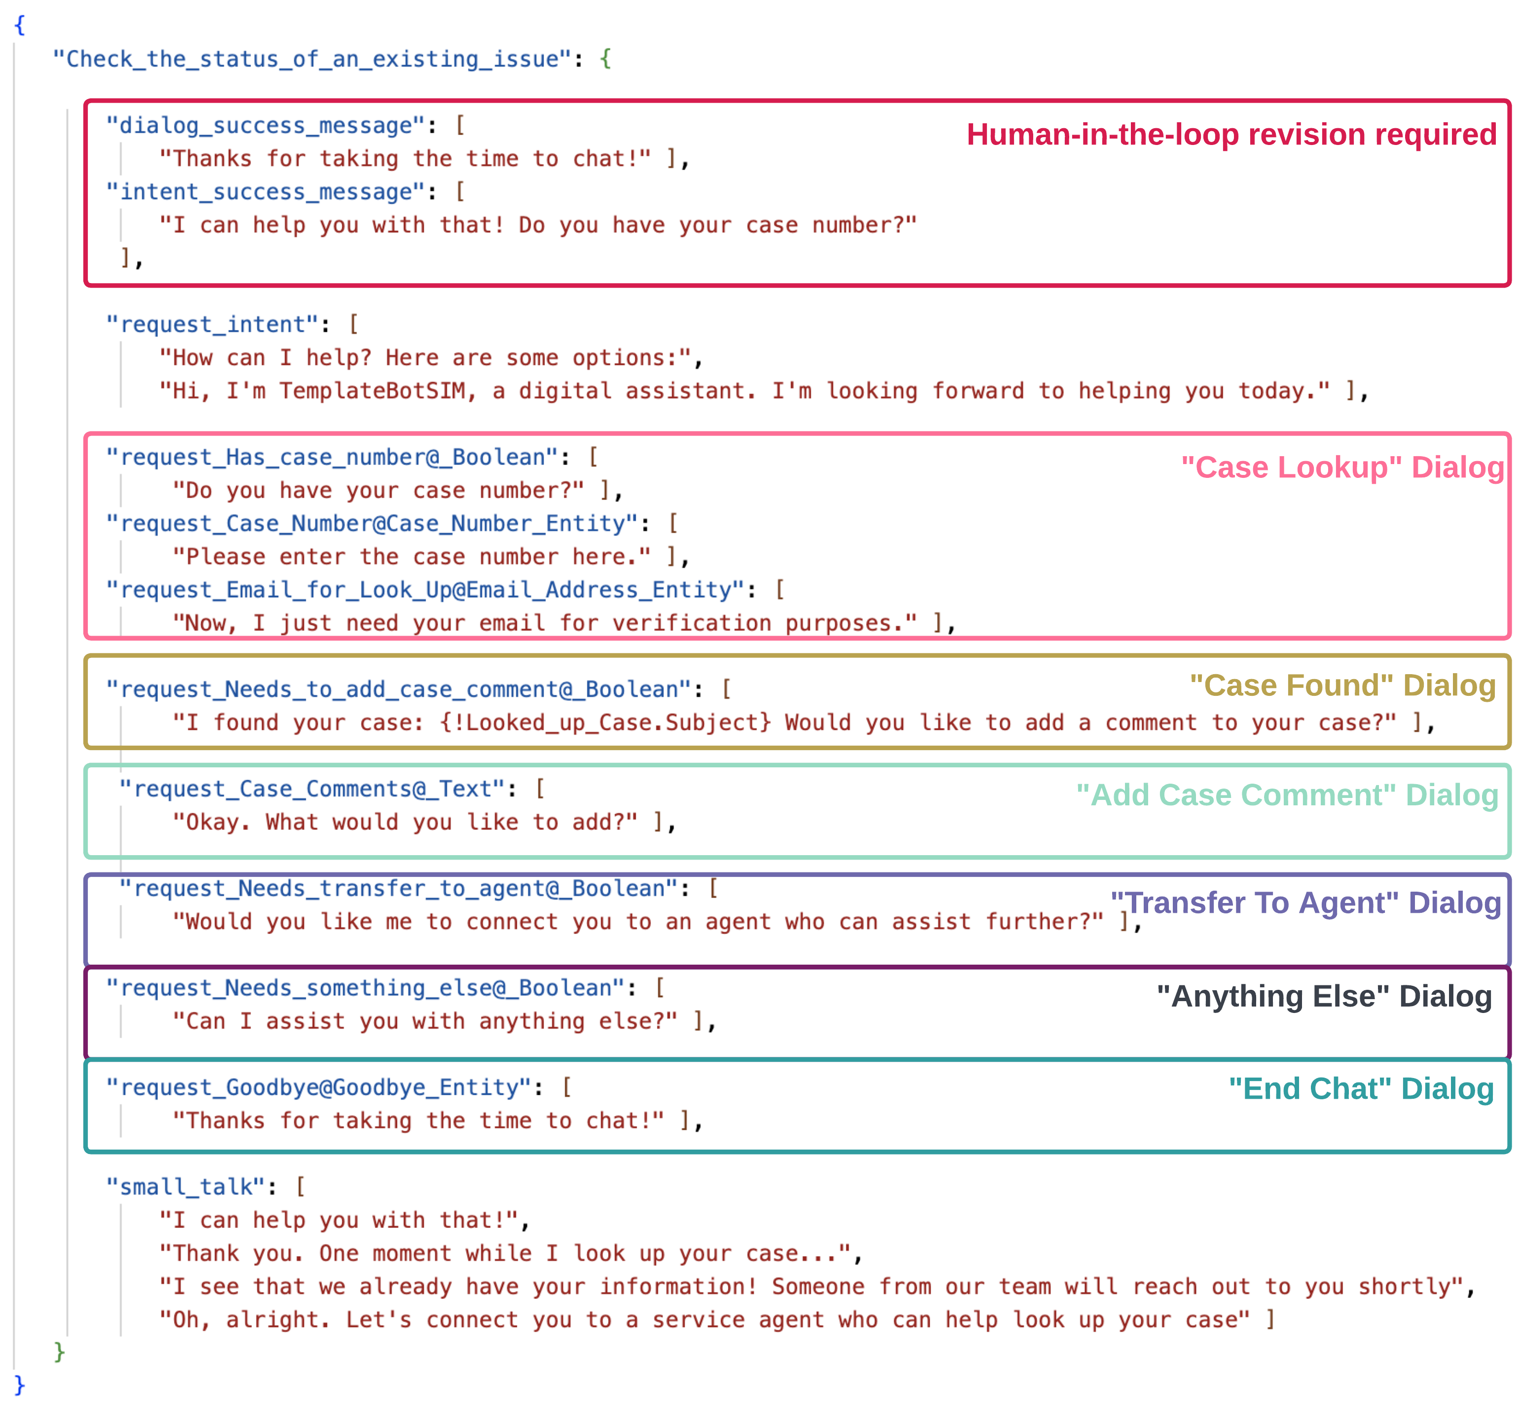Click the "Human-in-the-loop revision required" label
The image size is (1520, 1407).
click(1230, 134)
